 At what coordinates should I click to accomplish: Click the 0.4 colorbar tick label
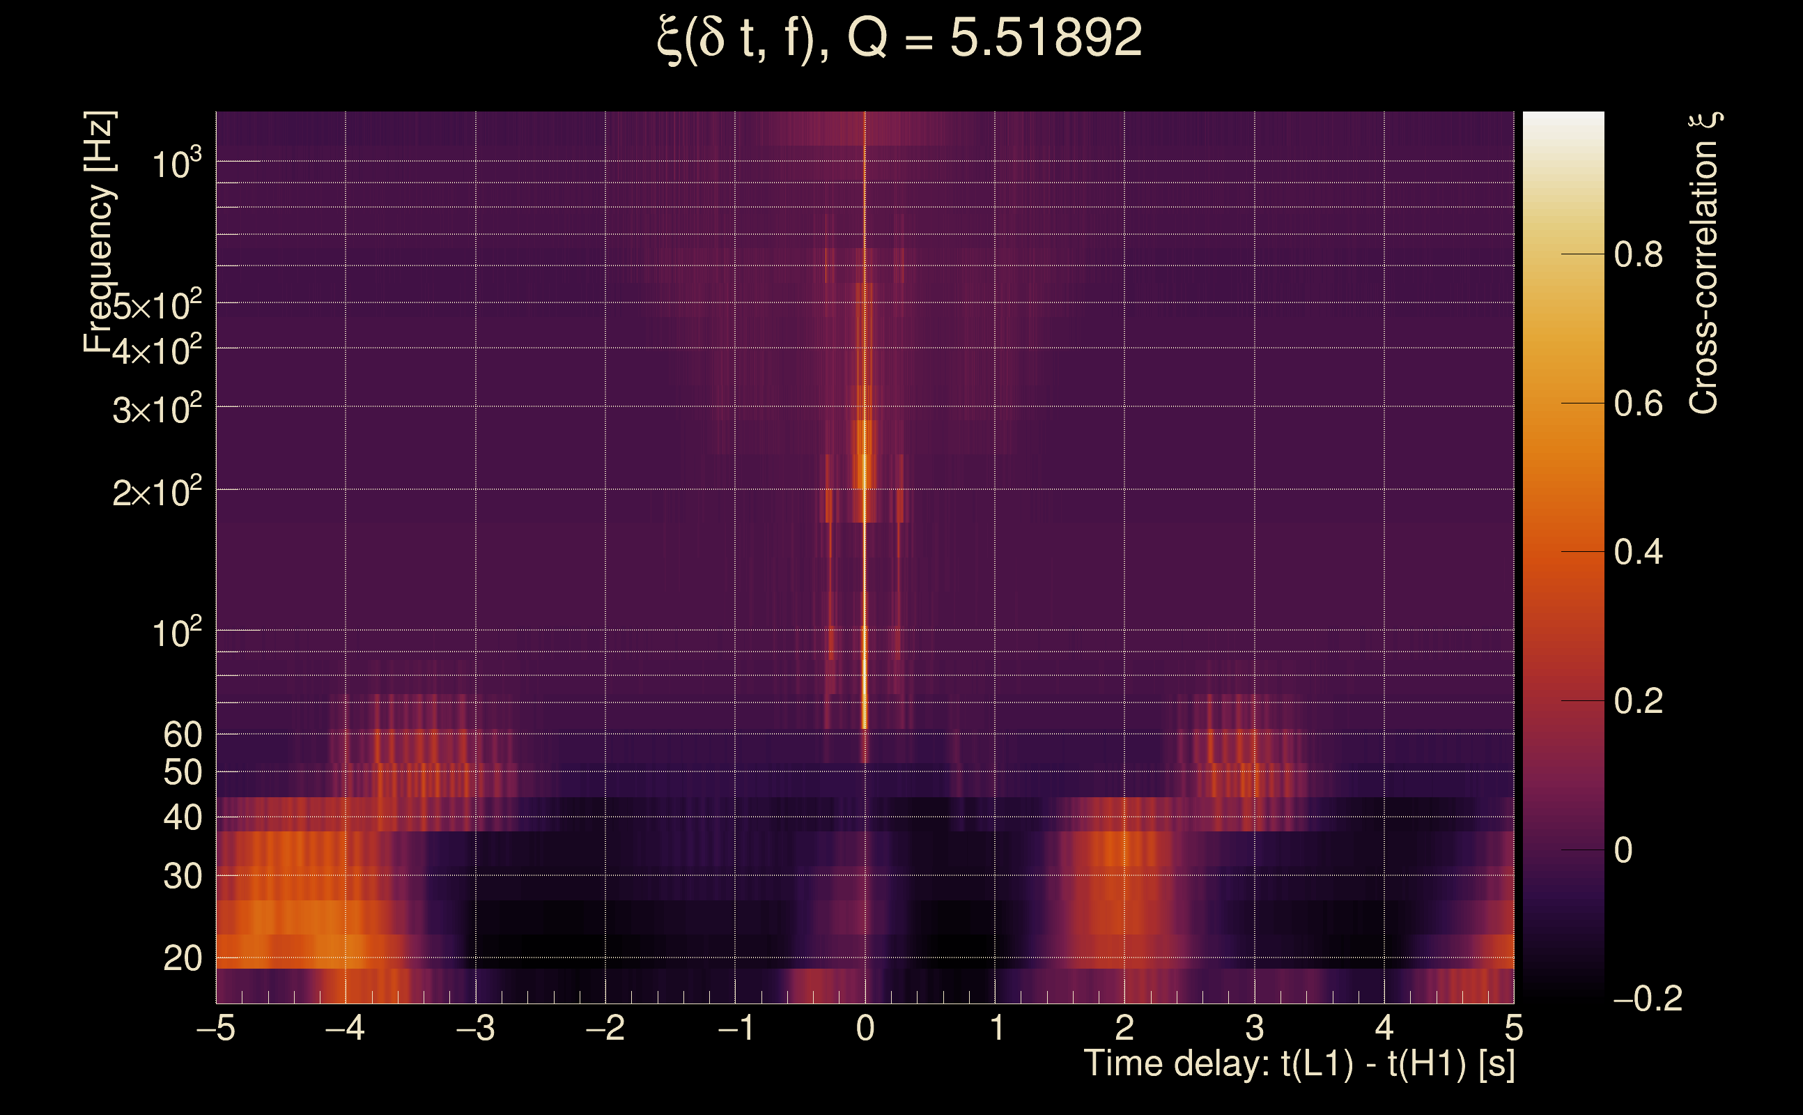point(1638,553)
